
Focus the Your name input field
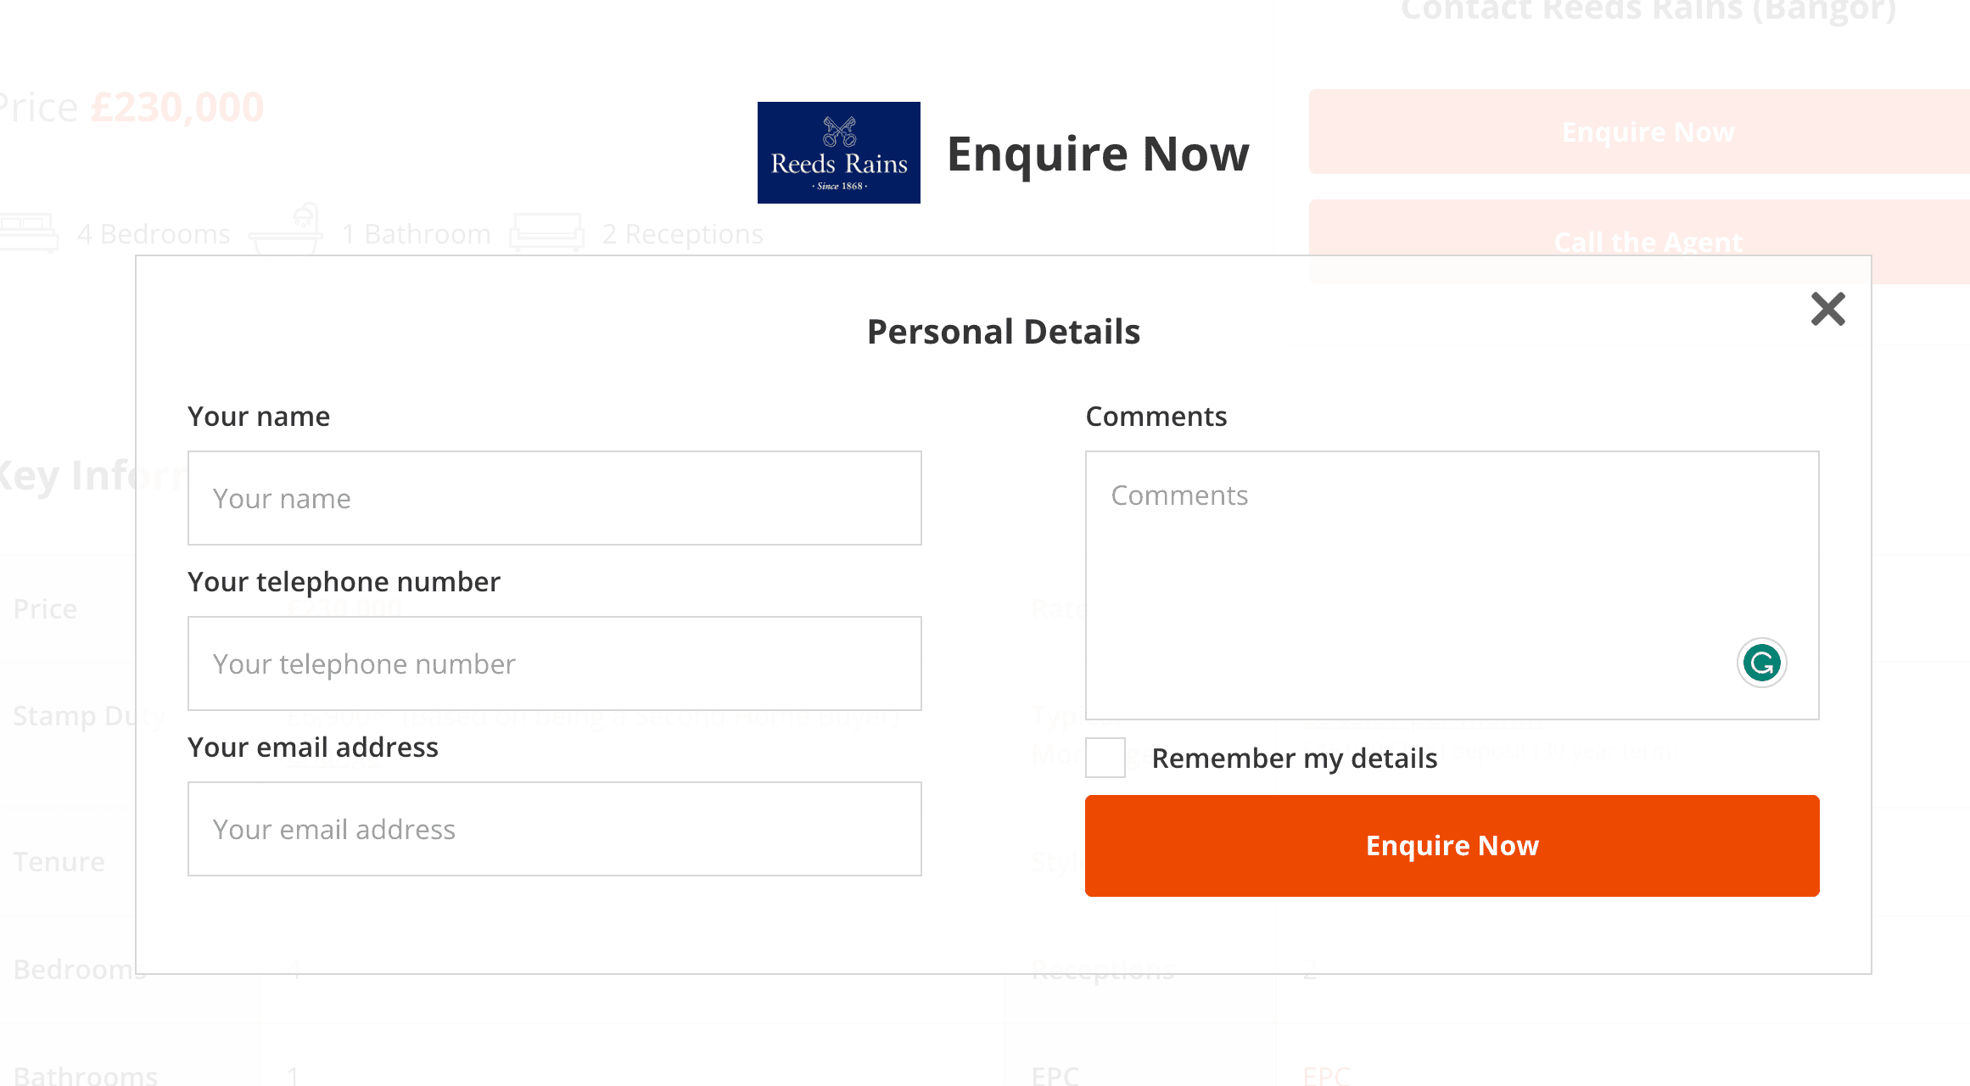coord(554,498)
